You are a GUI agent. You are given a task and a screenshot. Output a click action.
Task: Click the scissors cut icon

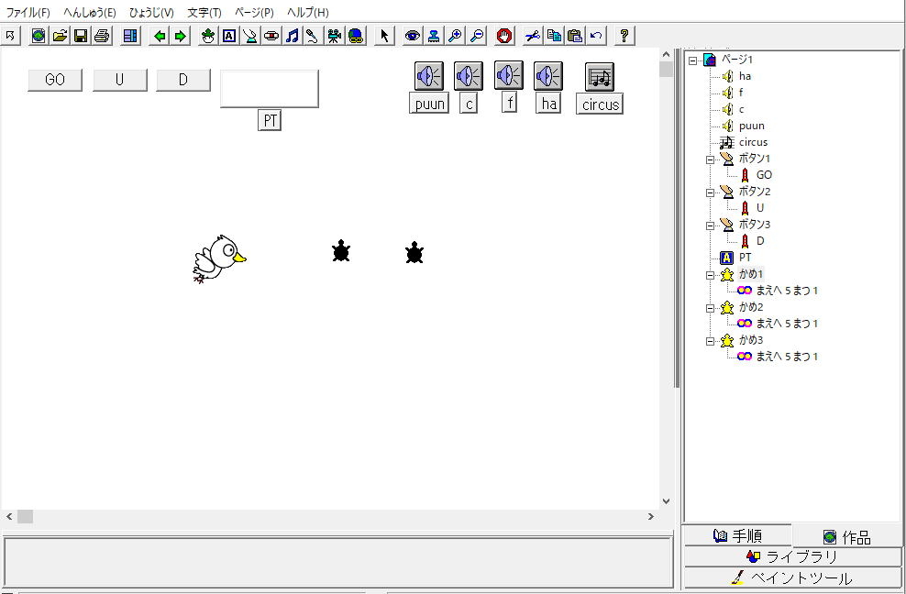point(533,36)
